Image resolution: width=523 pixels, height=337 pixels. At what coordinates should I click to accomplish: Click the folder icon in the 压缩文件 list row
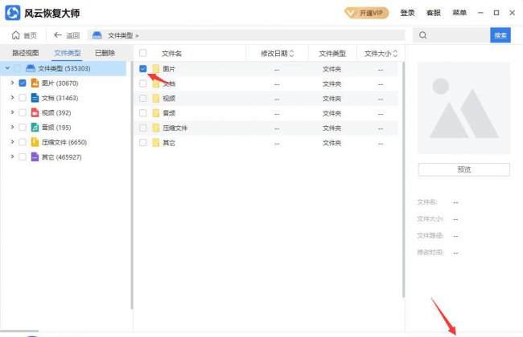click(x=156, y=128)
